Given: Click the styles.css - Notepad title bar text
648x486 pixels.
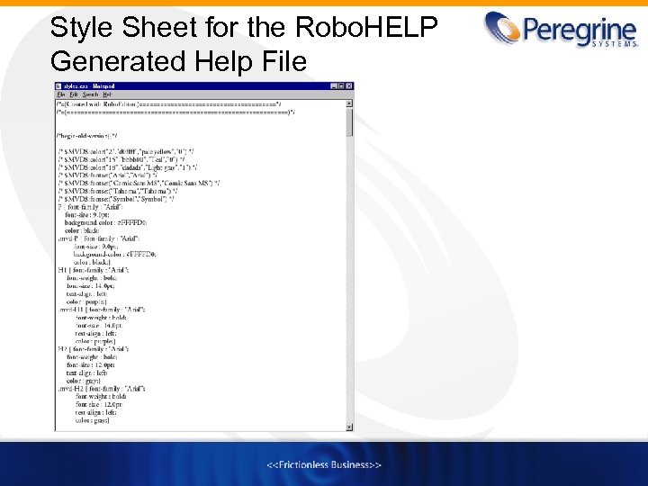Looking at the screenshot, I should [x=89, y=86].
